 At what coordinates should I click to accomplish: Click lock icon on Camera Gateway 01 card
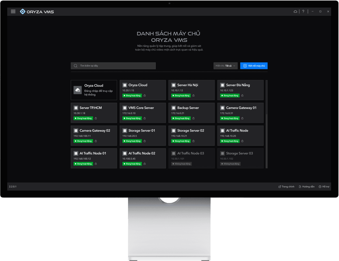click(242, 118)
